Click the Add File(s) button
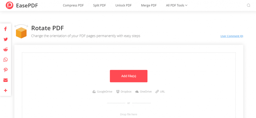 click(129, 76)
